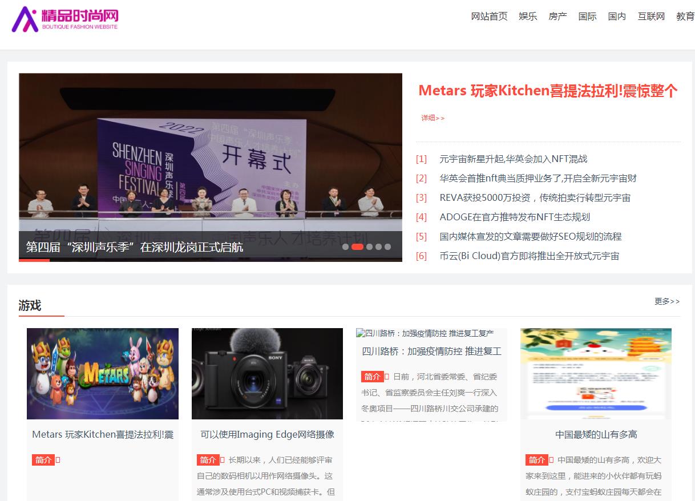Select the 国际 navigation item
Screen dimensions: 695x501
click(x=587, y=17)
